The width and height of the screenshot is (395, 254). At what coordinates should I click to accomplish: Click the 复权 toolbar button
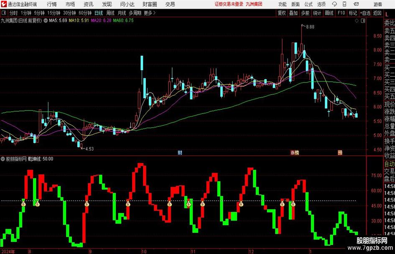(282, 13)
